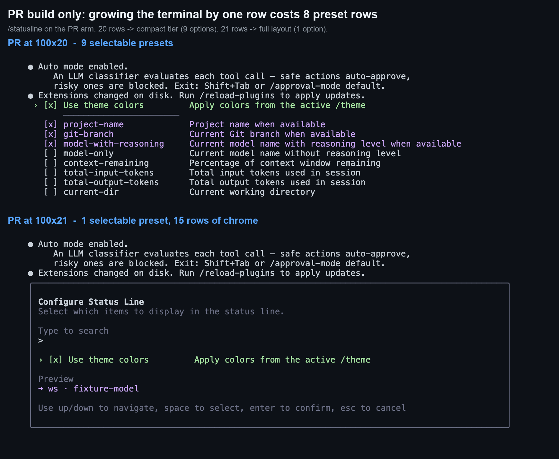The width and height of the screenshot is (559, 459).
Task: Enable the model-only preset
Action: point(51,153)
